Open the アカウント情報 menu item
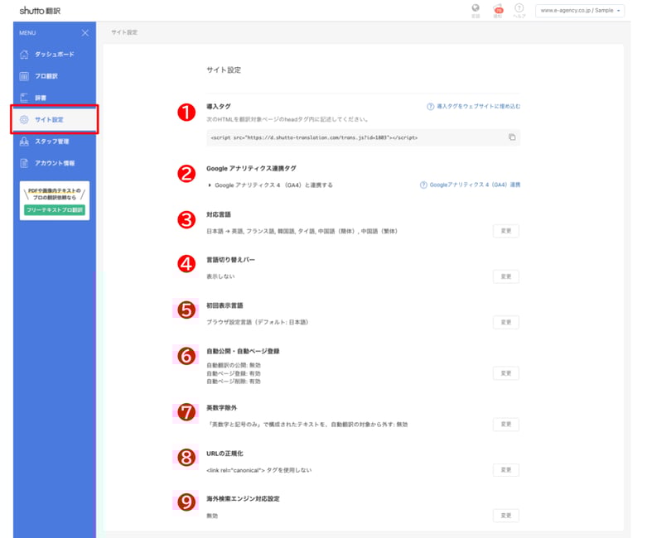 (x=55, y=163)
